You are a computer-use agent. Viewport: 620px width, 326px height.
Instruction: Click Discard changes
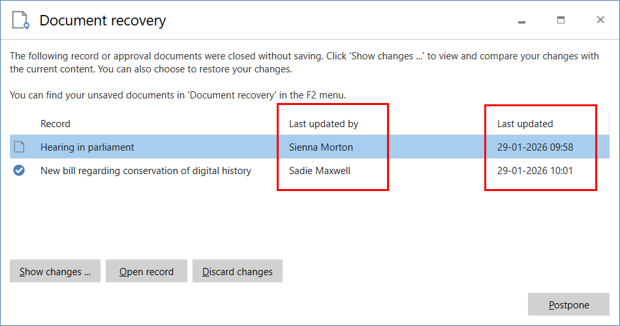click(238, 271)
